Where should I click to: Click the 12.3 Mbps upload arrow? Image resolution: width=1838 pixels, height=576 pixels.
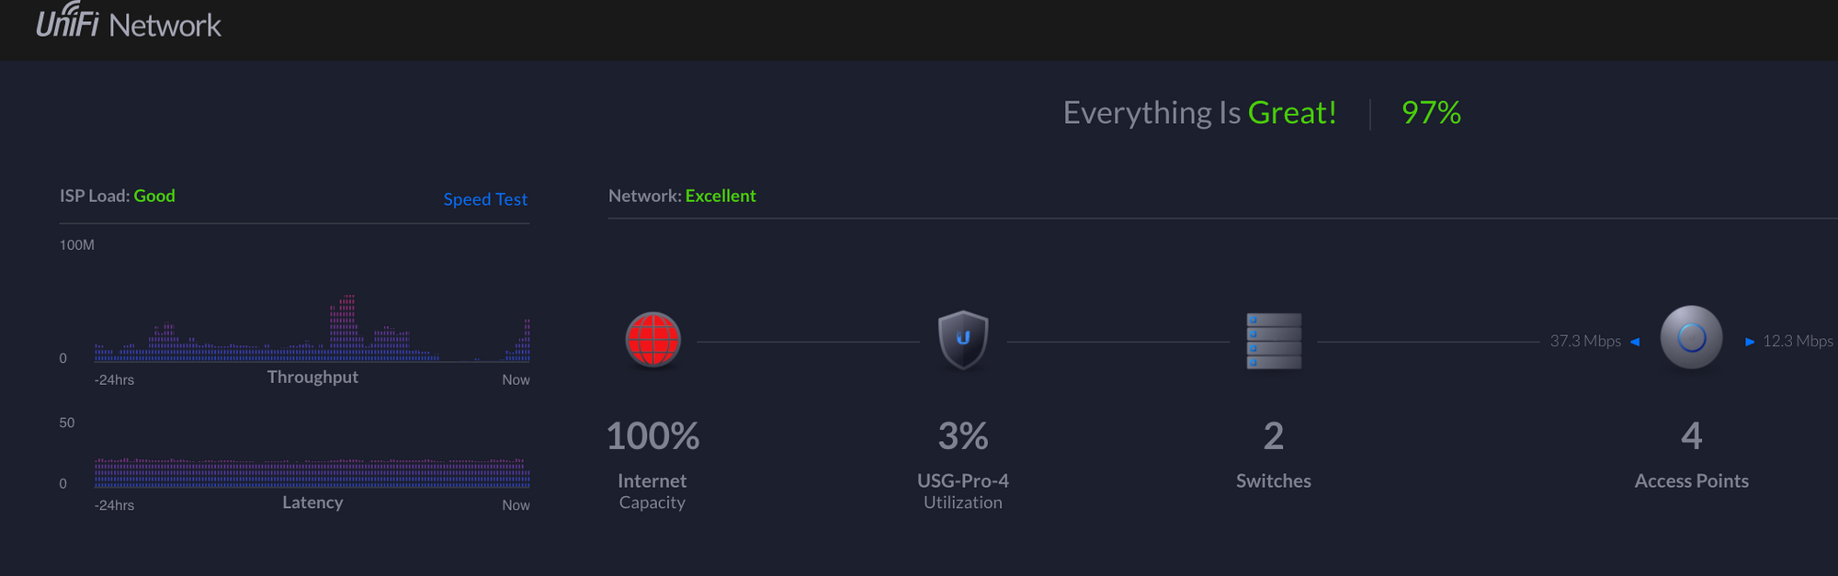click(1750, 342)
